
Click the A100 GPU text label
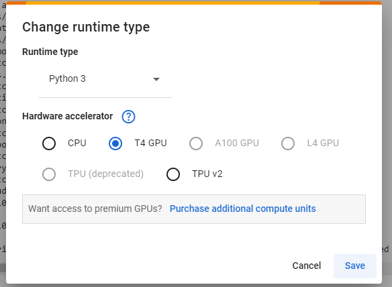click(x=237, y=143)
